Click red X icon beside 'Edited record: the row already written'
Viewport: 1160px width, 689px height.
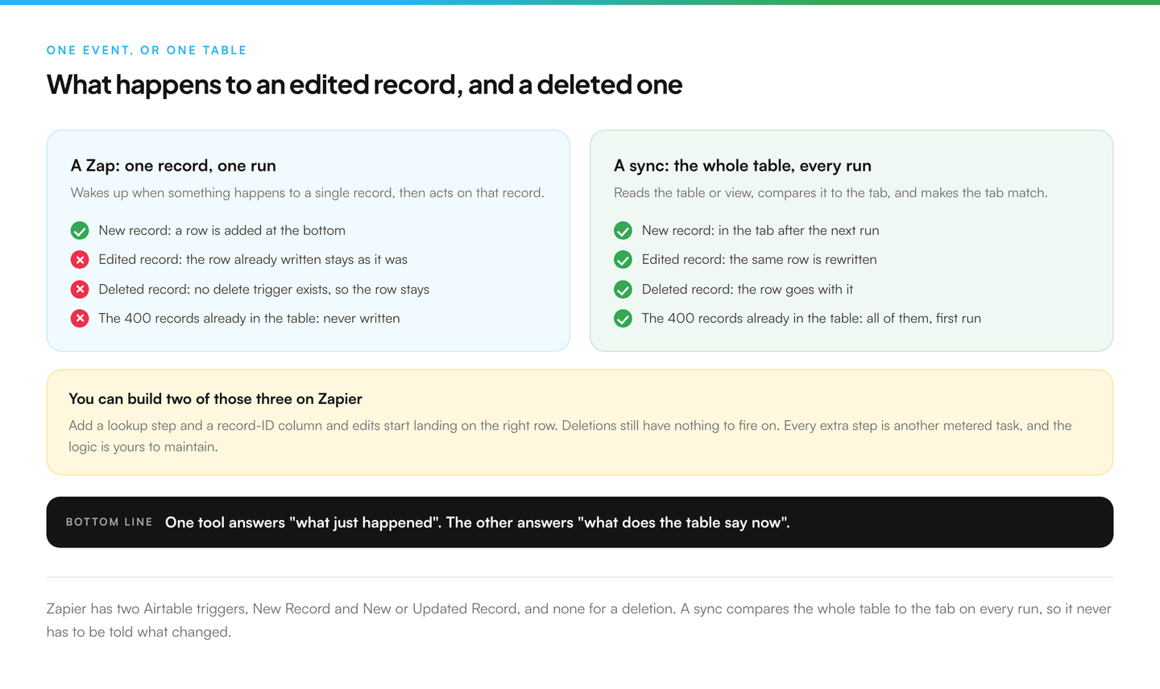[x=80, y=260]
